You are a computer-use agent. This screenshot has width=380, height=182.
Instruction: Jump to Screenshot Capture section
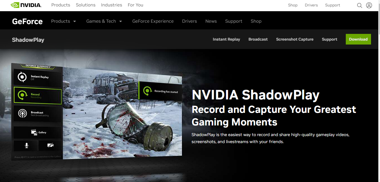click(x=295, y=39)
